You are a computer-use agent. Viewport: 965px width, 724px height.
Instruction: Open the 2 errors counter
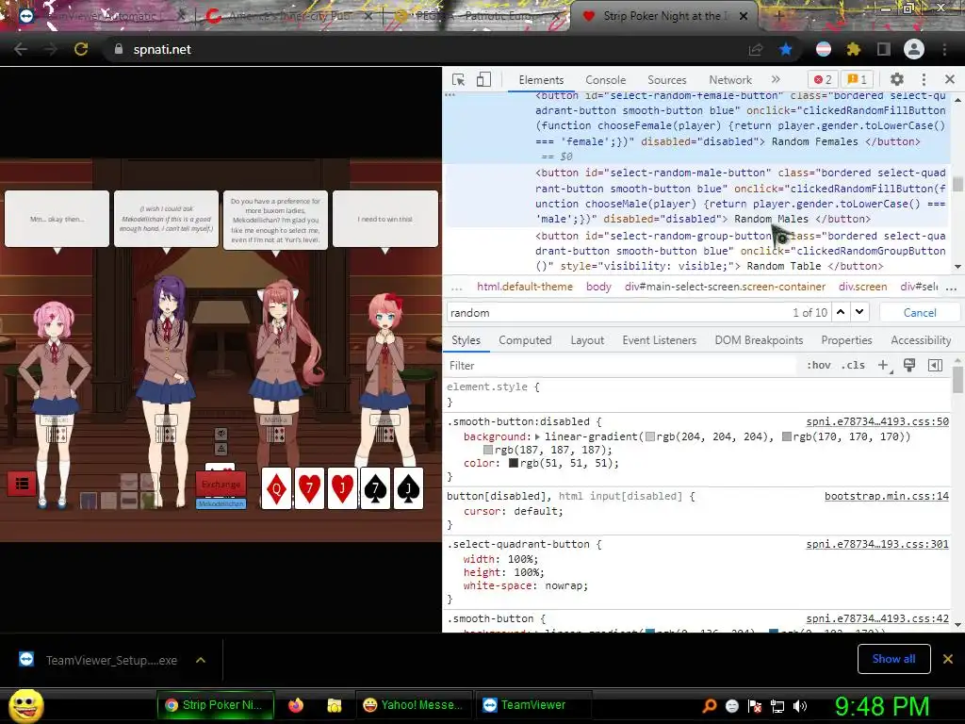tap(822, 79)
